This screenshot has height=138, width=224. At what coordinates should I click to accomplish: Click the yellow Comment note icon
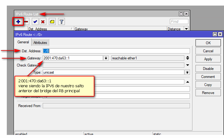tap(52, 22)
